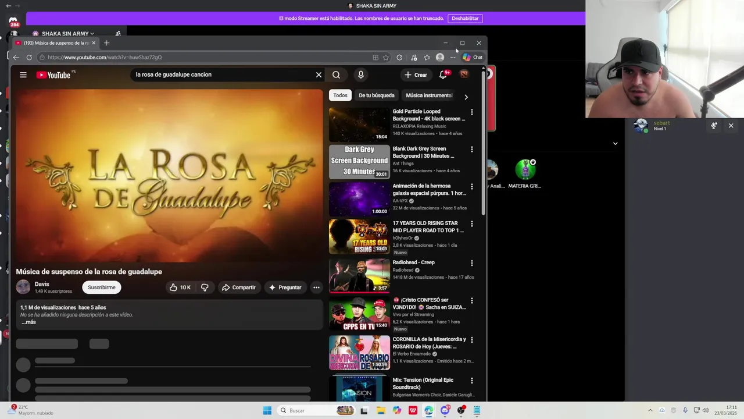
Task: Open options for Radiohead - Creep video
Action: click(472, 263)
